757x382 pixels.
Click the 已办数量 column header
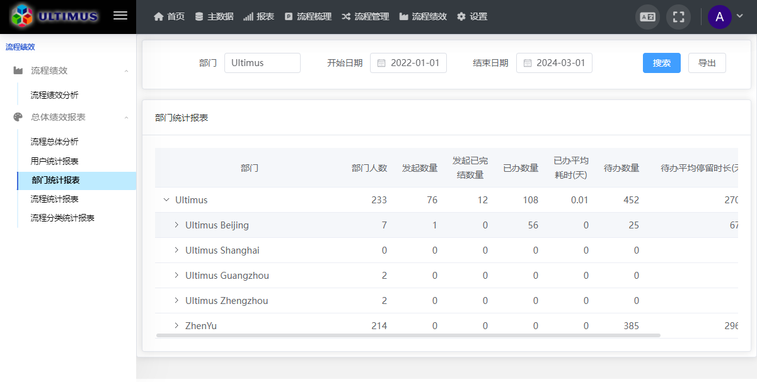point(521,168)
